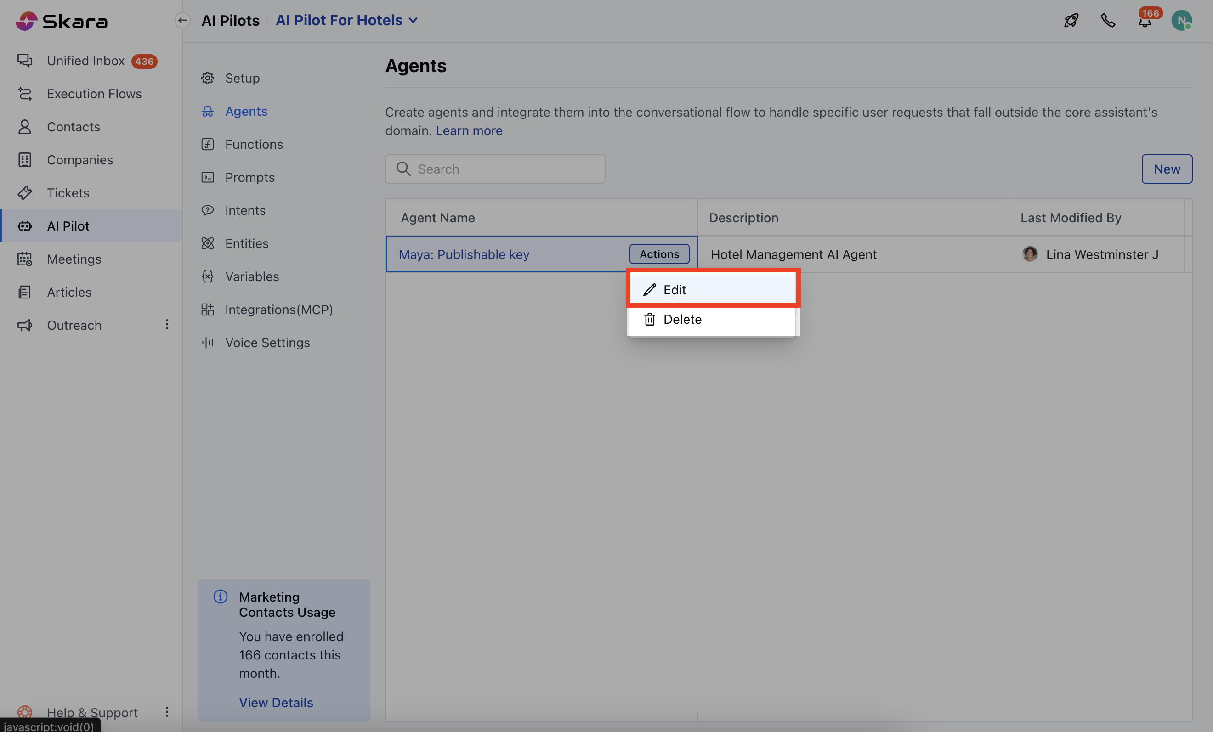This screenshot has width=1213, height=732.
Task: Open Tickets section in sidebar
Action: click(68, 193)
